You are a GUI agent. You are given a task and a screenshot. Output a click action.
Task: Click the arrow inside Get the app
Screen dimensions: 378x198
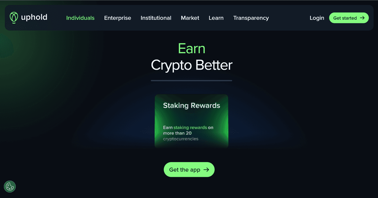pyautogui.click(x=206, y=169)
